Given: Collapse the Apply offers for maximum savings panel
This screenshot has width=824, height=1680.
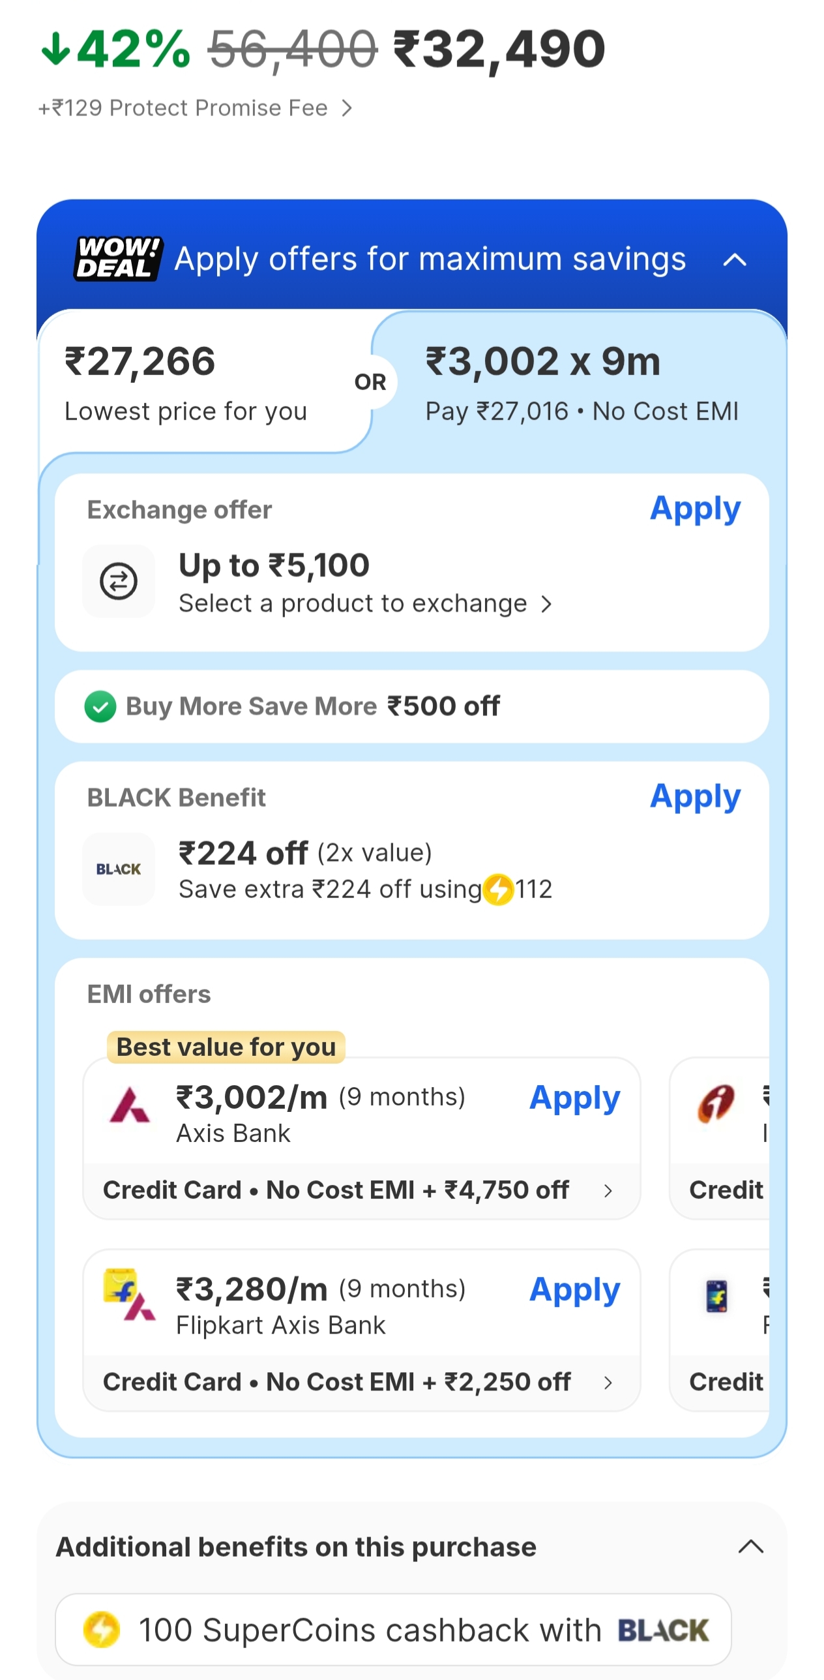Looking at the screenshot, I should 735,260.
